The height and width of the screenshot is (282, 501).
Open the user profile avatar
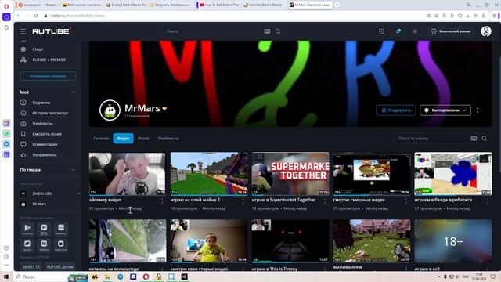pos(486,31)
